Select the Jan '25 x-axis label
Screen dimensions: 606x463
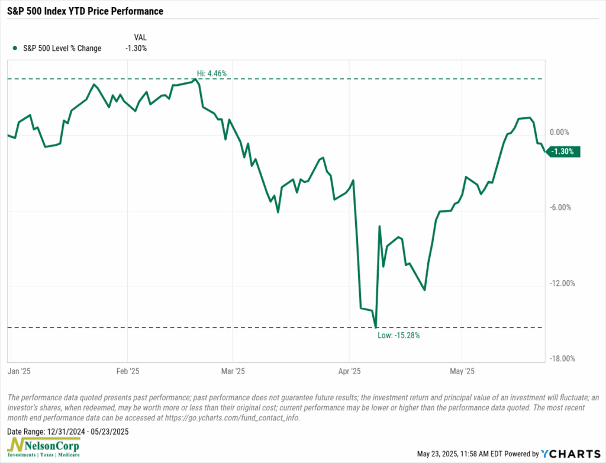21,372
